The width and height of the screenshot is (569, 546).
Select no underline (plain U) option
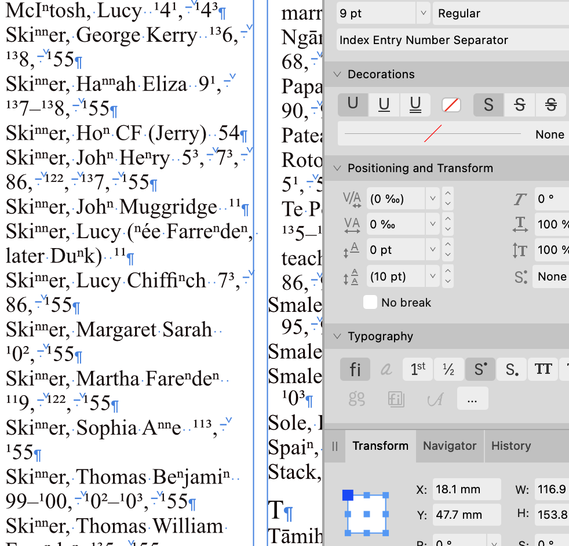[x=352, y=105]
